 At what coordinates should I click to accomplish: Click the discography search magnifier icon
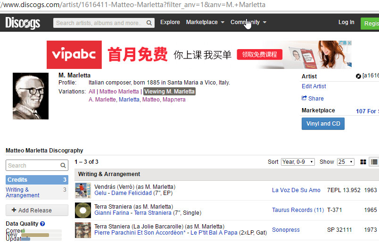63,165
